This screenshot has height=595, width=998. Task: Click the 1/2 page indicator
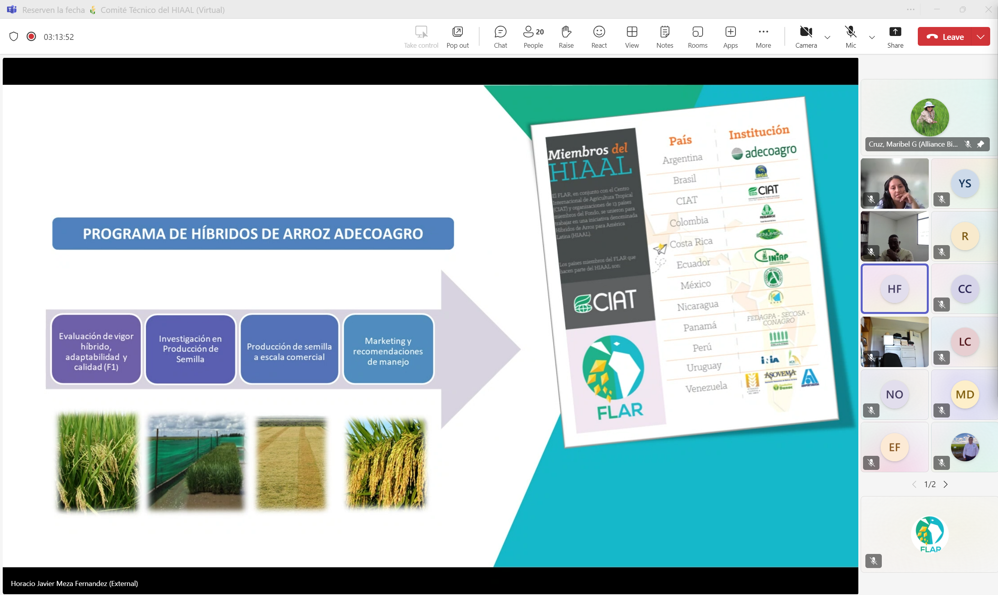tap(930, 484)
